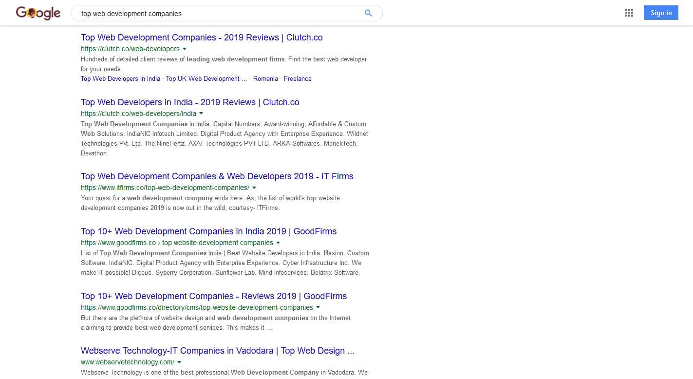Click the www.webservetechnology.com URL text
Screen dimensions: 693x379
point(128,362)
